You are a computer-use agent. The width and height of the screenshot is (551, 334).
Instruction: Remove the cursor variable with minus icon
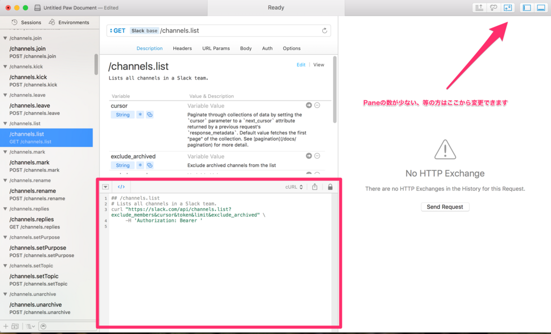tap(317, 105)
